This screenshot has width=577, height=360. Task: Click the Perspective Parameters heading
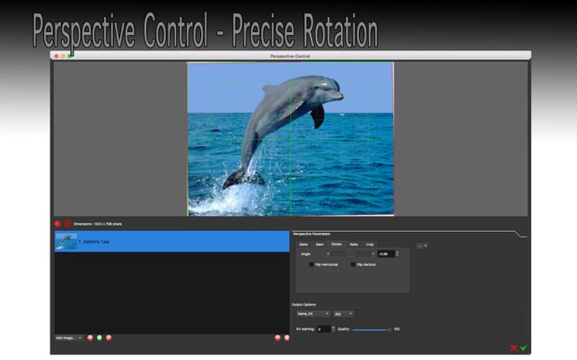[x=311, y=234]
